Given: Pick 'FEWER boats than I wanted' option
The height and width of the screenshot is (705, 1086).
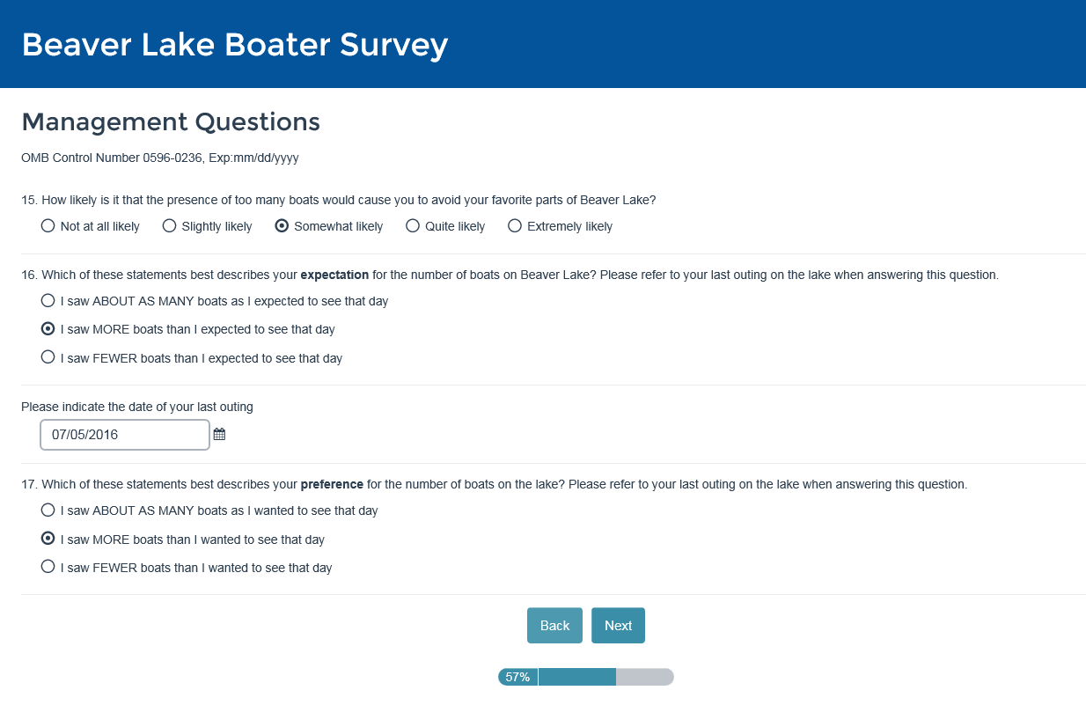Looking at the screenshot, I should pos(48,568).
